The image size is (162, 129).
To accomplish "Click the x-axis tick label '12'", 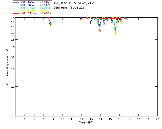I will [x=82, y=119].
